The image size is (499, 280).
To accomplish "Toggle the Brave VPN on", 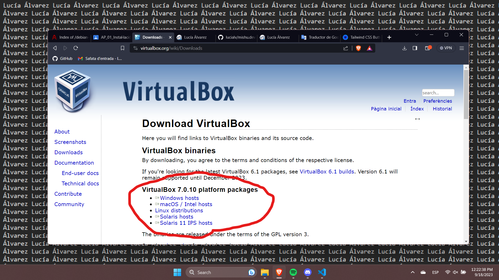I will tap(446, 48).
